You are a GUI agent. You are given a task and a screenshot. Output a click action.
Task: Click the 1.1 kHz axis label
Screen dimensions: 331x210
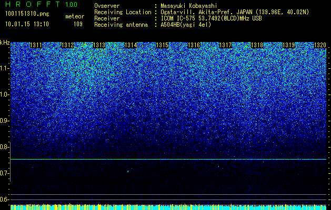(x=4, y=68)
